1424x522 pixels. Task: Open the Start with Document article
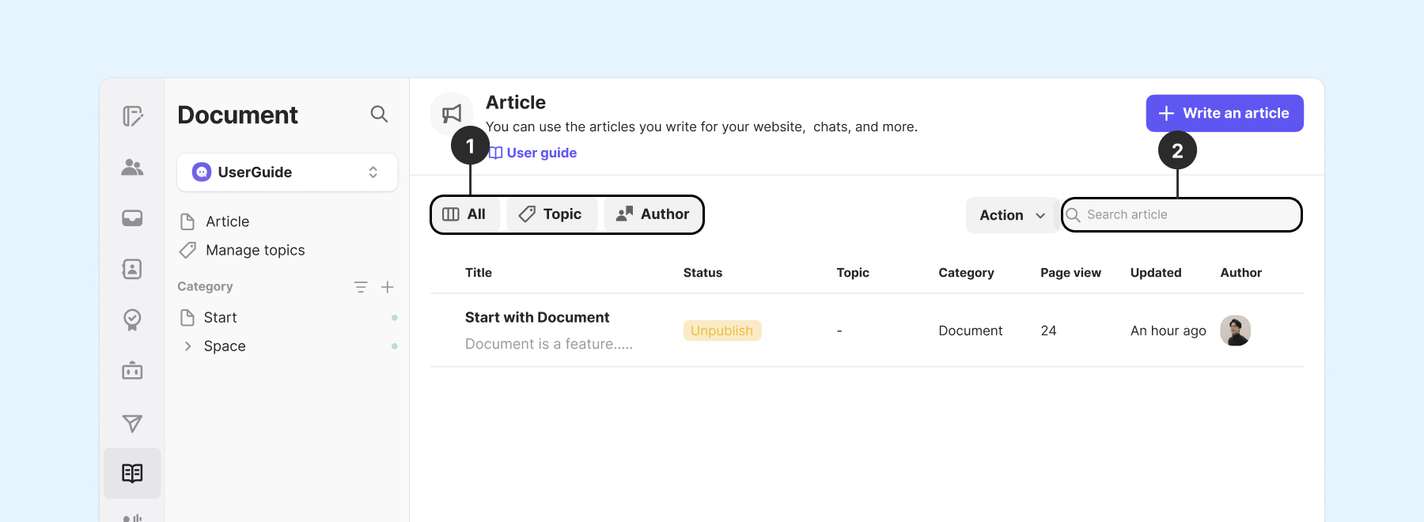[x=537, y=317]
